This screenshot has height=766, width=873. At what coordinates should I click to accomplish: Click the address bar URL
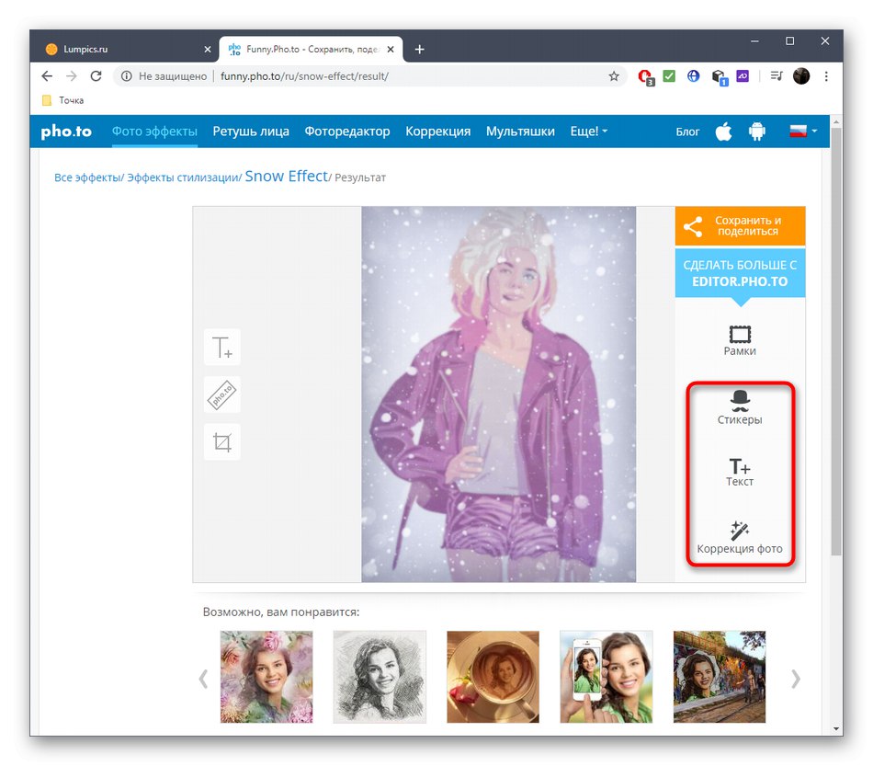click(x=304, y=76)
